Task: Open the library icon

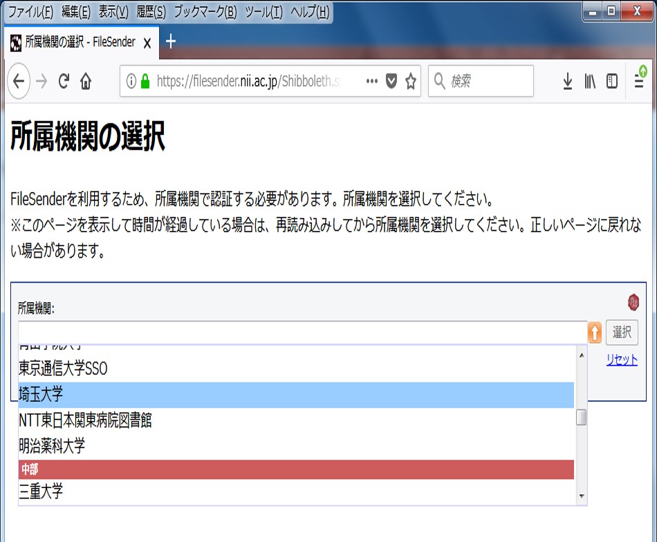Action: point(589,81)
